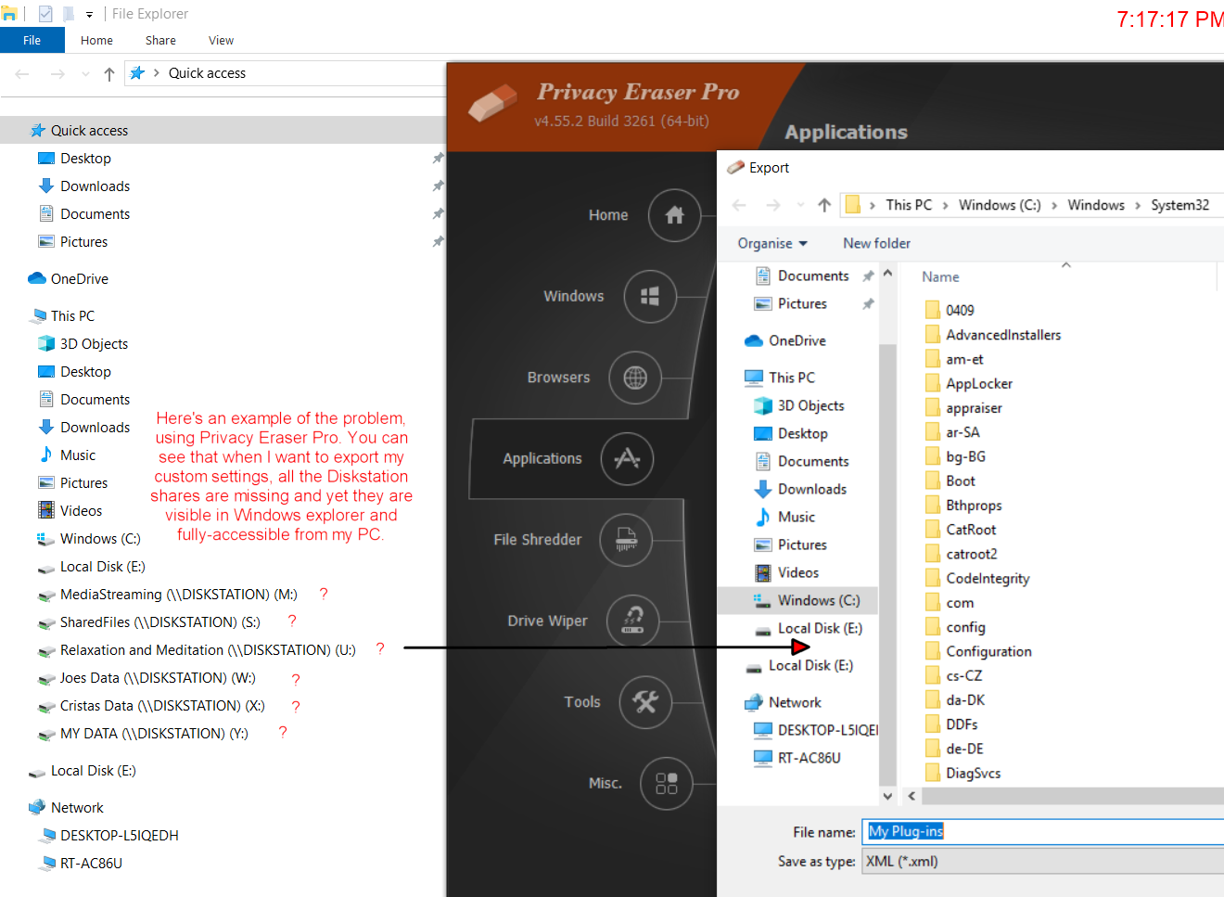1224x897 pixels.
Task: Open the Windows section circle icon
Action: tap(650, 297)
